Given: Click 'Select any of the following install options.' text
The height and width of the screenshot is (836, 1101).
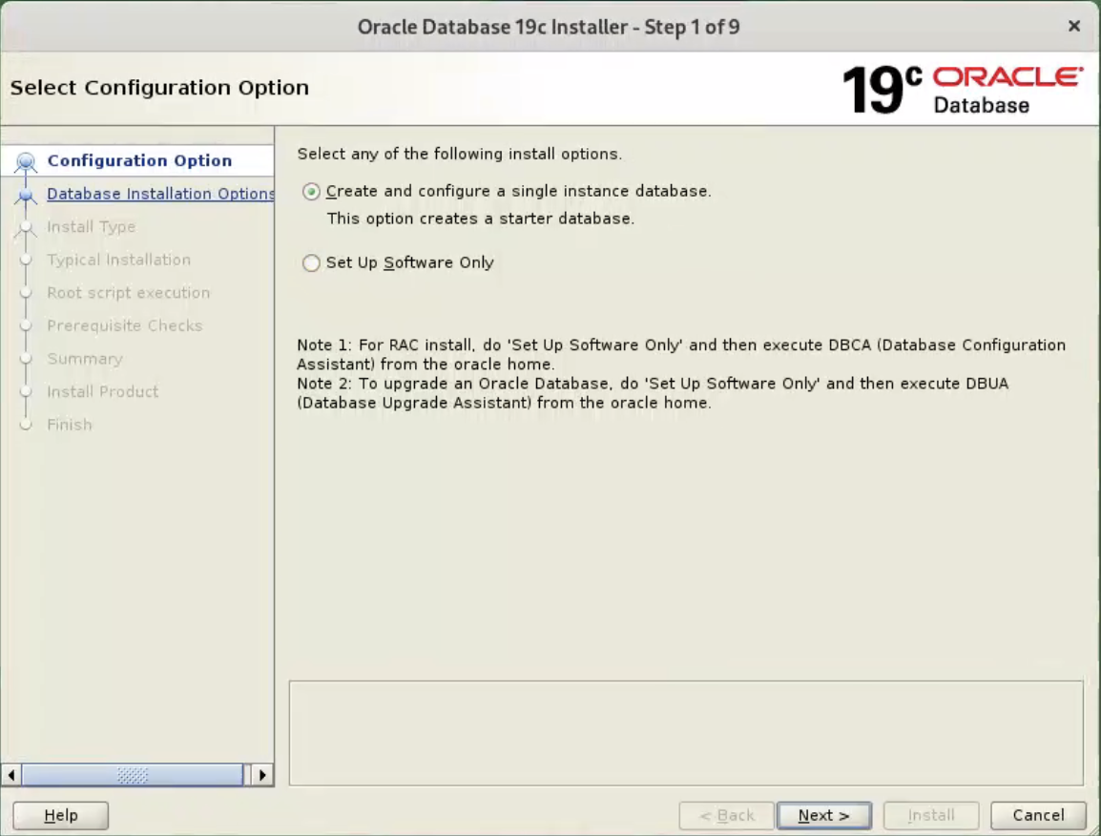Looking at the screenshot, I should (459, 154).
